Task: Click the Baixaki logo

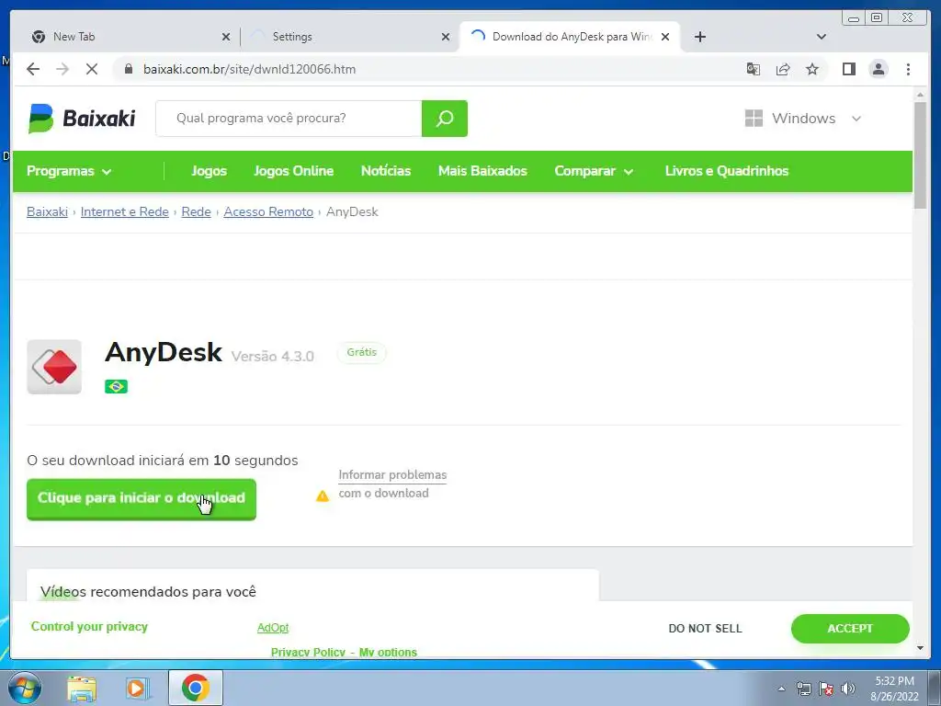Action: 82,119
